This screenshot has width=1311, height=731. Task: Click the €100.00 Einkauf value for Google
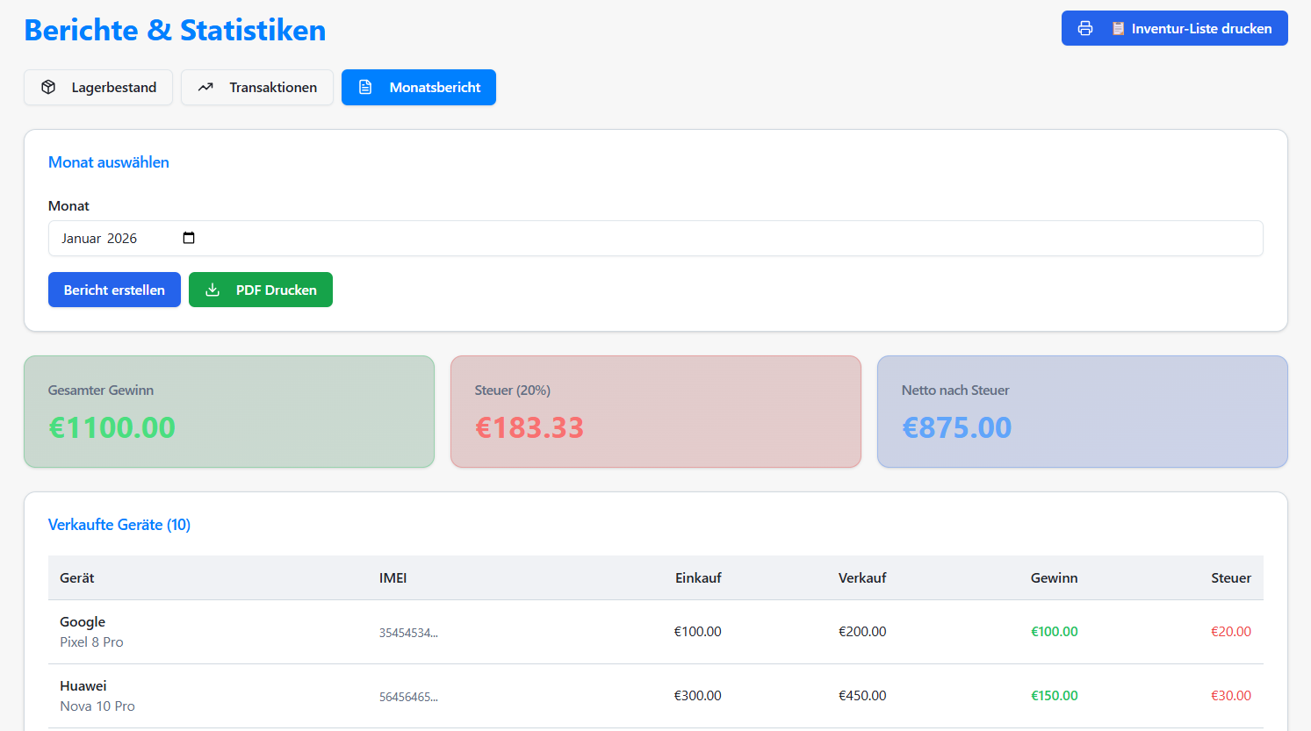[x=697, y=632]
